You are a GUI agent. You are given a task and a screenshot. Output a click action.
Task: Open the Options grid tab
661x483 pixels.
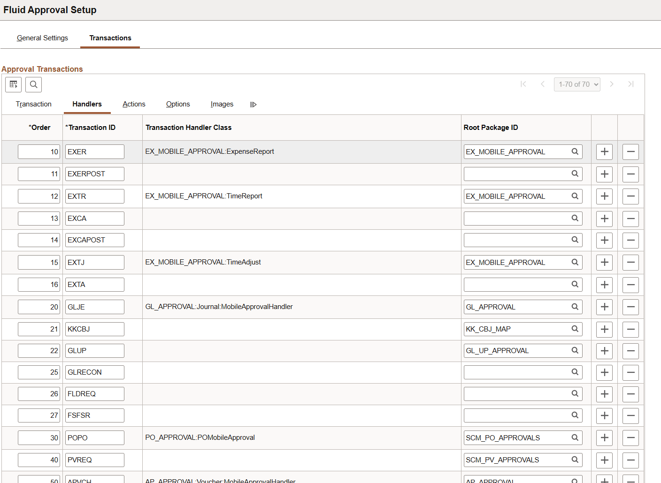(x=178, y=104)
